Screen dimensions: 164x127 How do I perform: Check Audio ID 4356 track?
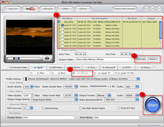tap(62, 39)
